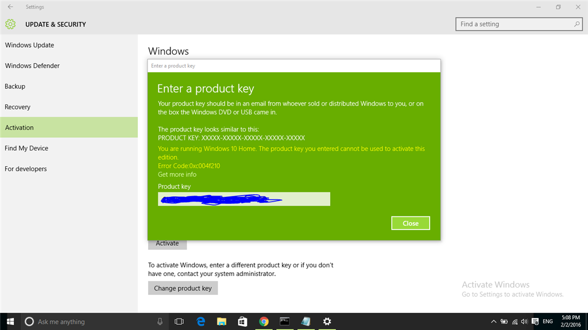The height and width of the screenshot is (330, 588).
Task: Open Find My Device section
Action: 69,148
